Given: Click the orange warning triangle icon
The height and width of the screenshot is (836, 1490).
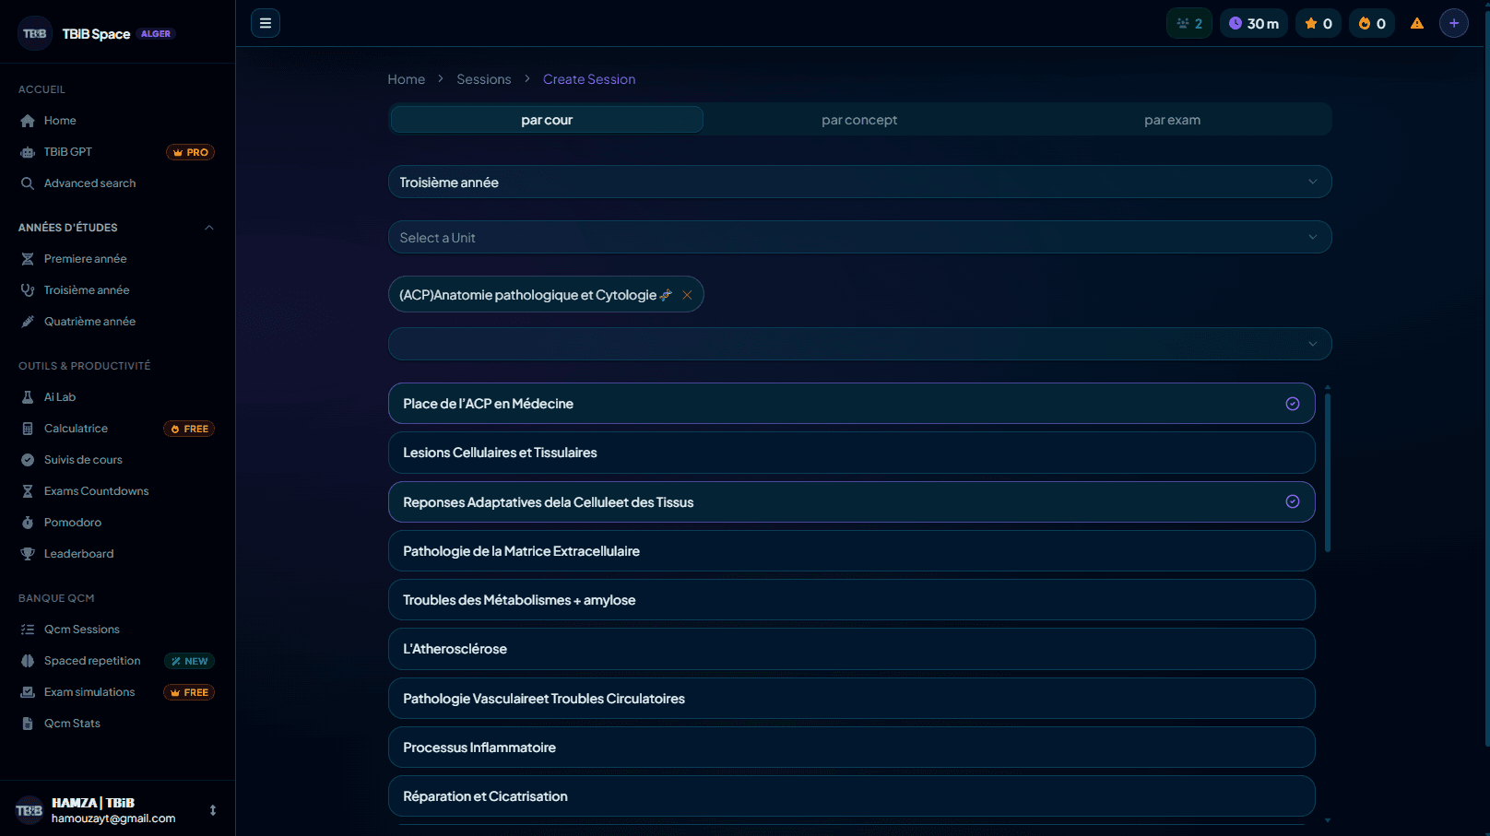Looking at the screenshot, I should click(x=1417, y=24).
